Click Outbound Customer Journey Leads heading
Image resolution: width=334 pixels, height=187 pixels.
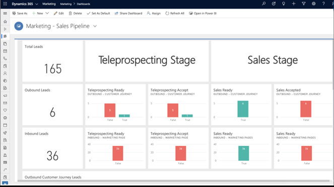(53, 177)
